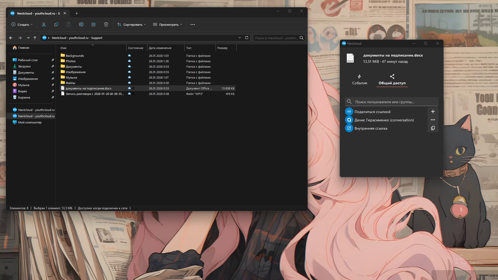Open the Nextcloud - youthcloud.ru sidebar entry
The width and height of the screenshot is (498, 280).
point(36,110)
